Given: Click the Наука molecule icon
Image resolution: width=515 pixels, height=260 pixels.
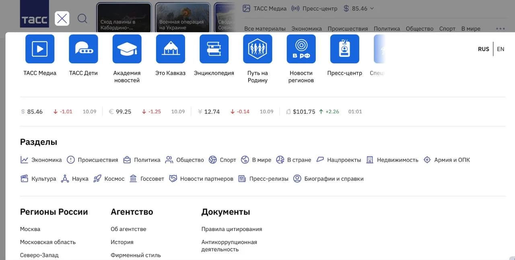Looking at the screenshot, I should pos(65,179).
